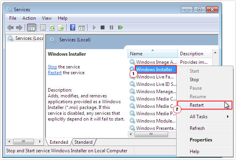
Task: Choose Stop in the context menu
Action: [194, 80]
